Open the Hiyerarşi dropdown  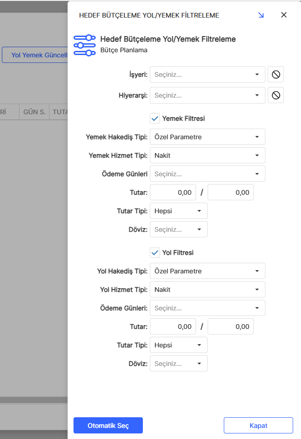pyautogui.click(x=207, y=95)
